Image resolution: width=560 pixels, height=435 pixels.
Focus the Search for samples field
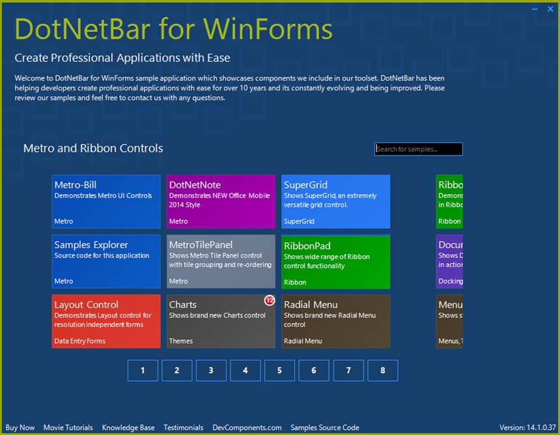pyautogui.click(x=419, y=149)
